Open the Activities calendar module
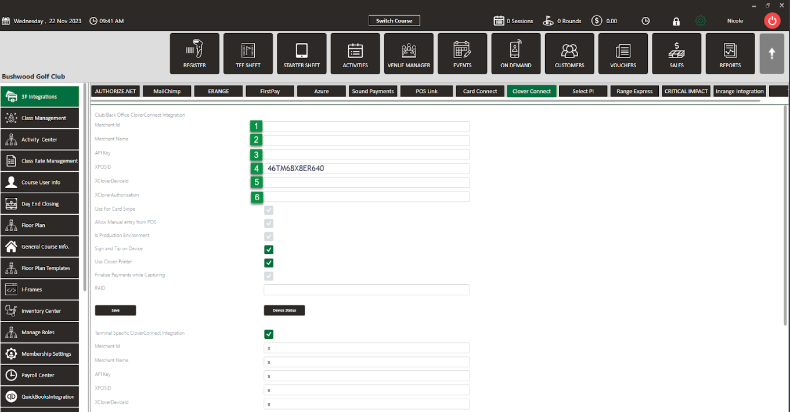This screenshot has width=790, height=412. [355, 53]
